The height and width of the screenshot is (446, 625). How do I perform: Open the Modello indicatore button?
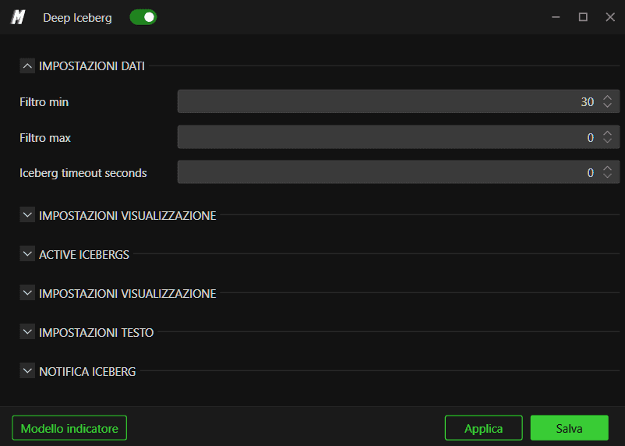tap(69, 428)
